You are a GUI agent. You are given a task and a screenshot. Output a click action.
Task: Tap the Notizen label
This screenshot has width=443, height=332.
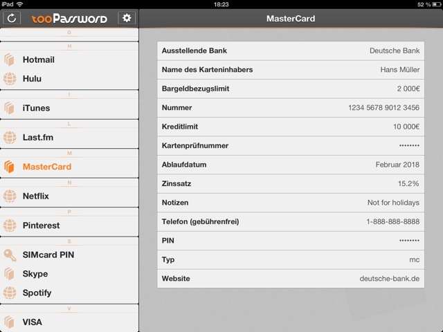[175, 203]
